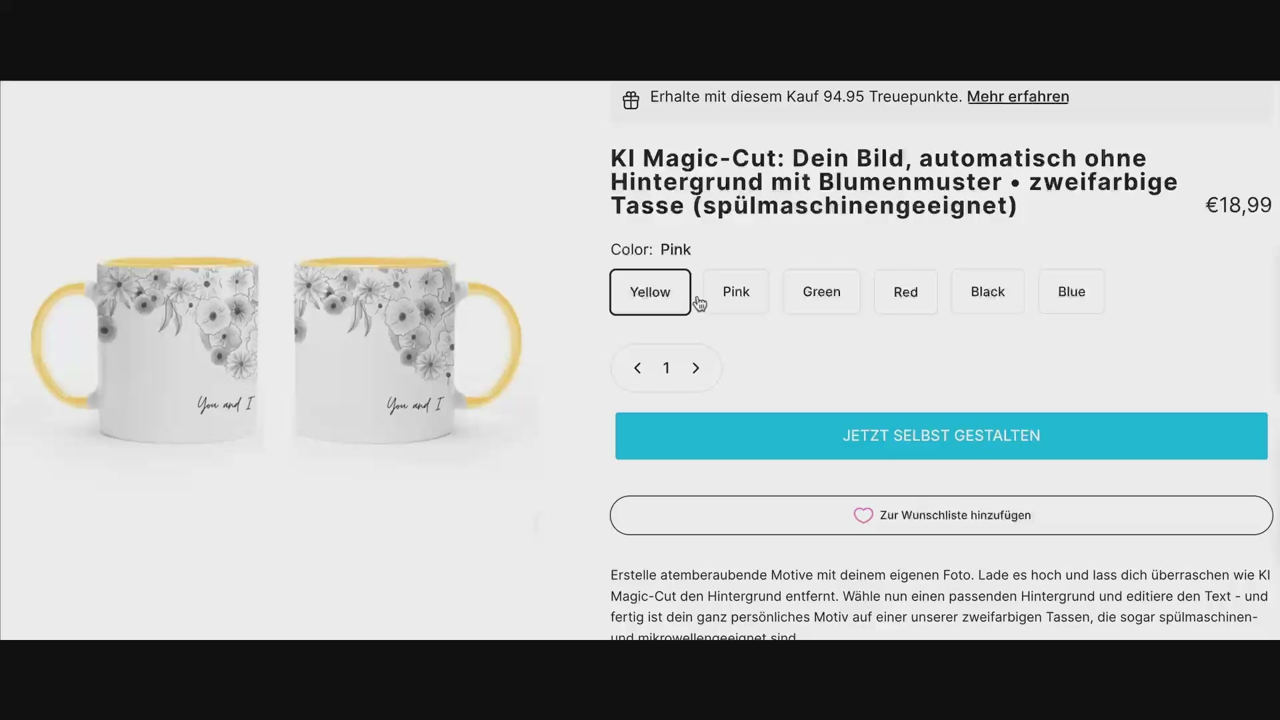The height and width of the screenshot is (720, 1280).
Task: Select the Red color option button
Action: point(905,291)
